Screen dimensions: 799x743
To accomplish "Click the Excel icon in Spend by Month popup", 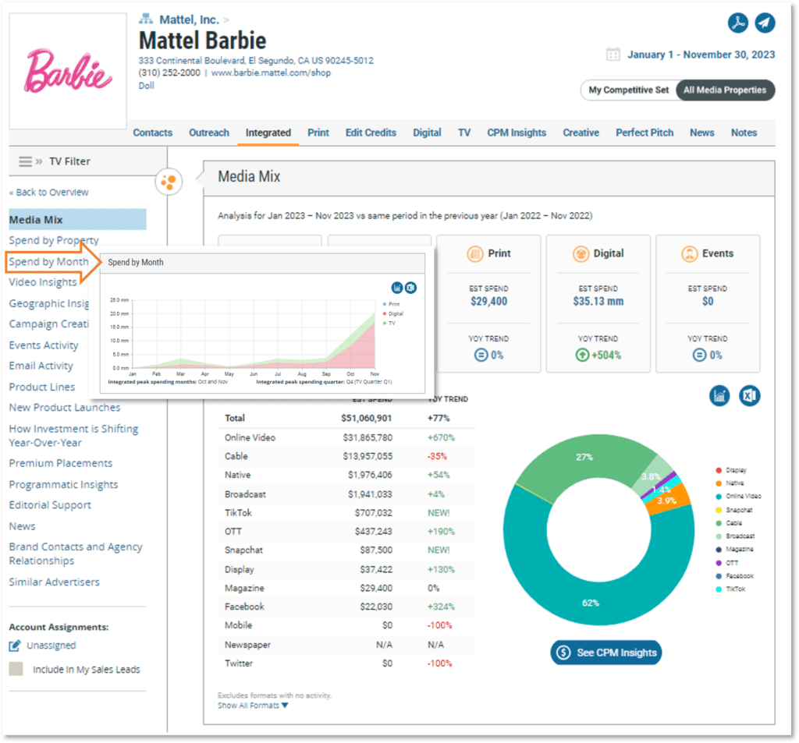I will pyautogui.click(x=410, y=288).
